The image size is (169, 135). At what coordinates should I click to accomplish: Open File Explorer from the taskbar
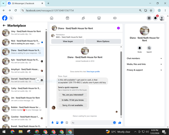pos(21,132)
